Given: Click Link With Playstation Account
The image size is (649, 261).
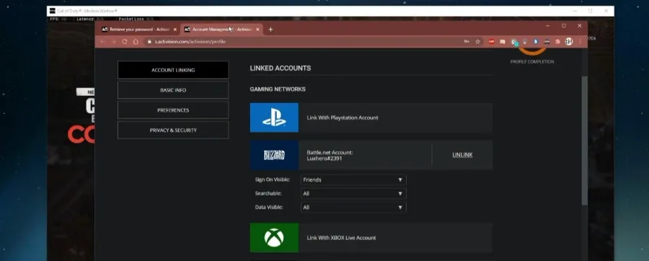Looking at the screenshot, I should (343, 118).
